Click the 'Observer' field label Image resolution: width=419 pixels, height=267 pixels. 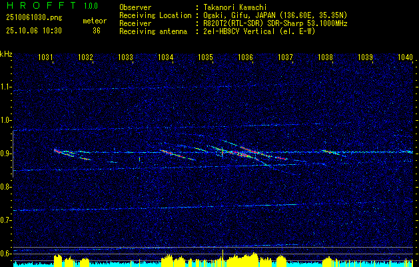135,7
